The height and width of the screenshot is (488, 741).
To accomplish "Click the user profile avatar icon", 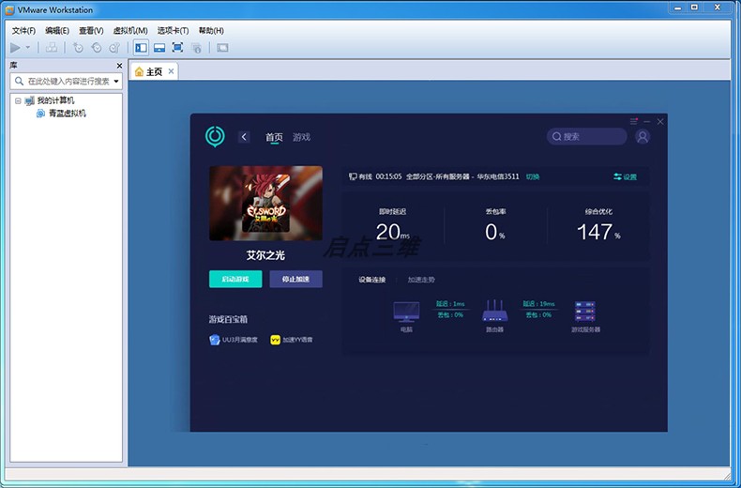I will [643, 137].
